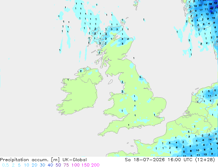
Task: Select the "UK-Global" model name
Action: tap(75, 160)
